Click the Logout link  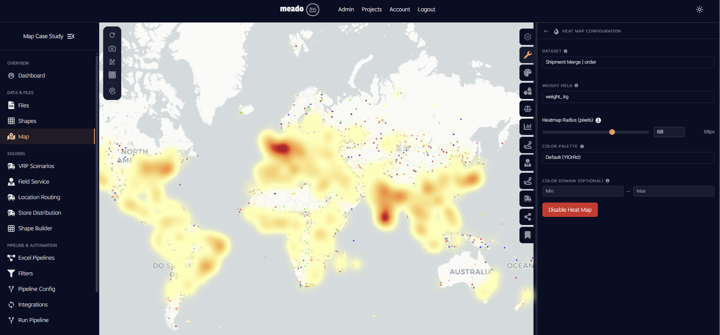(x=426, y=10)
